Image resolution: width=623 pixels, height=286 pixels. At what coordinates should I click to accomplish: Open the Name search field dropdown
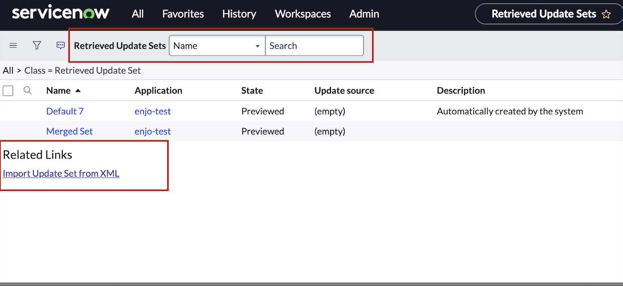(217, 46)
